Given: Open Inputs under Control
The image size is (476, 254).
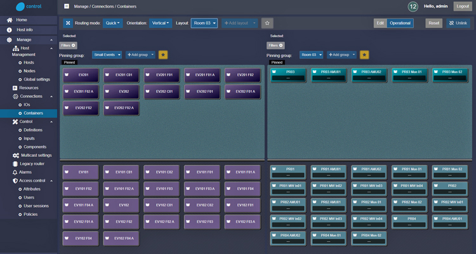Looking at the screenshot, I should tap(29, 138).
